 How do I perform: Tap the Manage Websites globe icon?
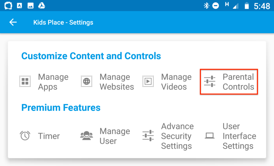(86, 81)
